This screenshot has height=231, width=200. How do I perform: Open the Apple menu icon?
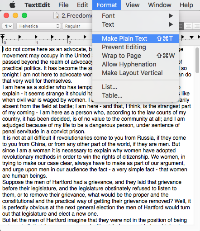coord(12,5)
